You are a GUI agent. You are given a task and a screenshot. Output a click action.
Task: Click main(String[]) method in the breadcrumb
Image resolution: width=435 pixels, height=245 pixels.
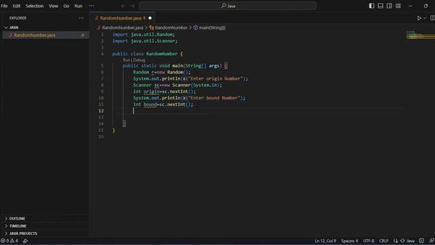(x=212, y=27)
